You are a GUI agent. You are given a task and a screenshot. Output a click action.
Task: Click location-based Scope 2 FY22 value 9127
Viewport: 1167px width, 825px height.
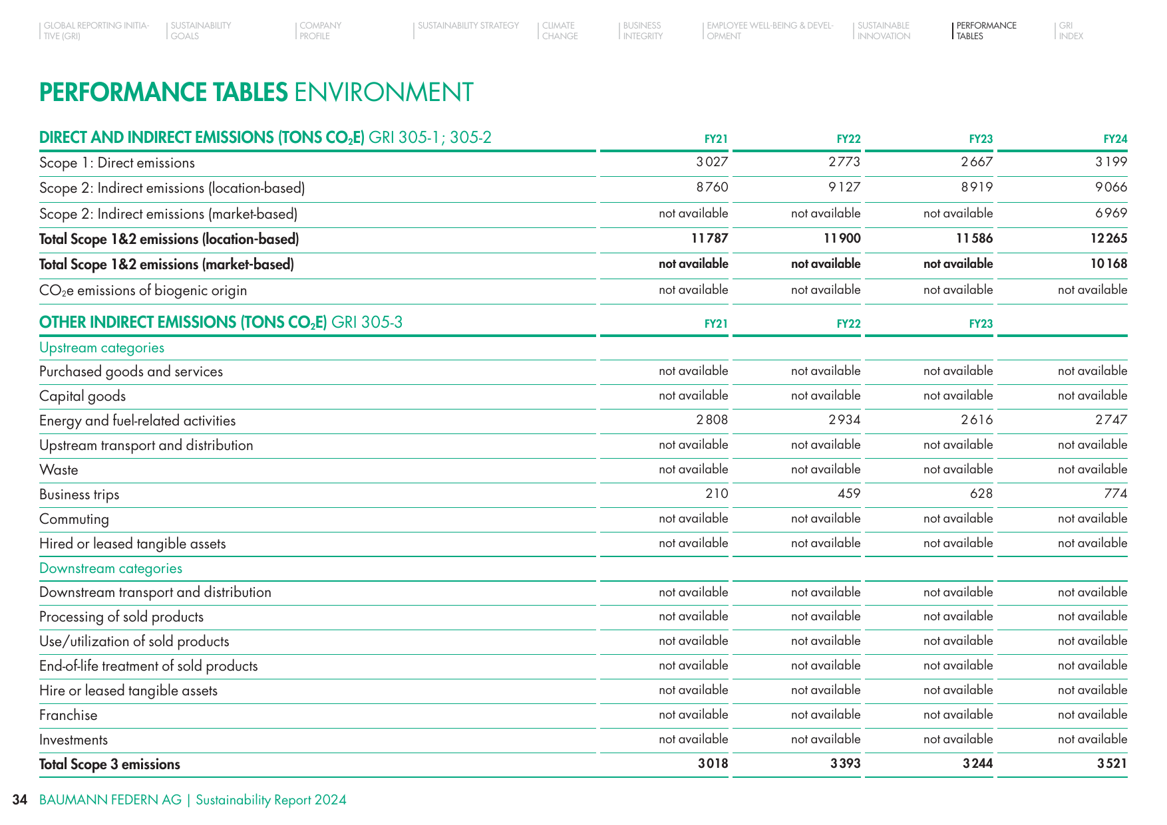(844, 187)
